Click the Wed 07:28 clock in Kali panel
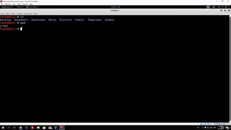 [x=115, y=7]
